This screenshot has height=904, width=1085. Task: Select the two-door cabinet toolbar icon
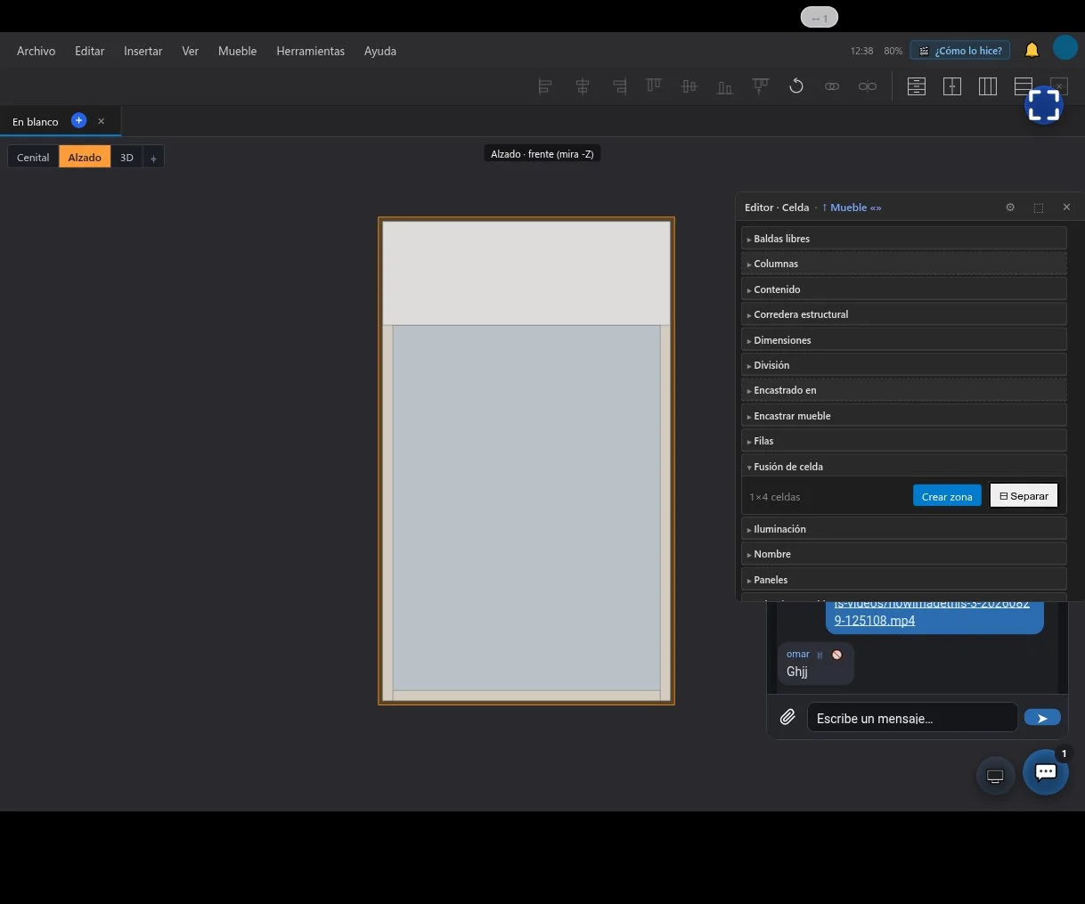952,86
